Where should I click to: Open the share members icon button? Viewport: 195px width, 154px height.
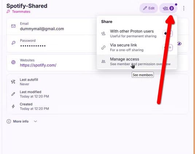(168, 8)
